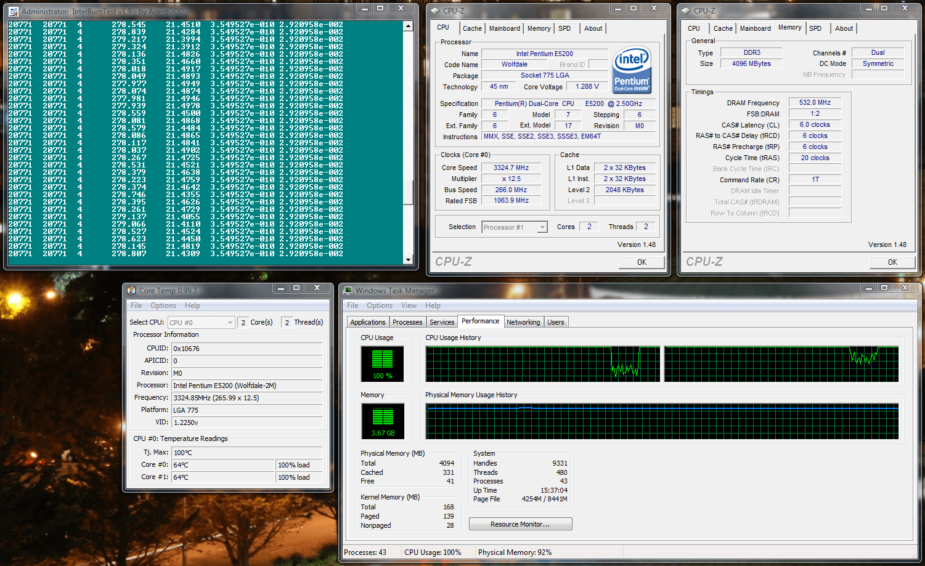Click the '4096 MBytes' memory size value
925x566 pixels.
(x=751, y=63)
